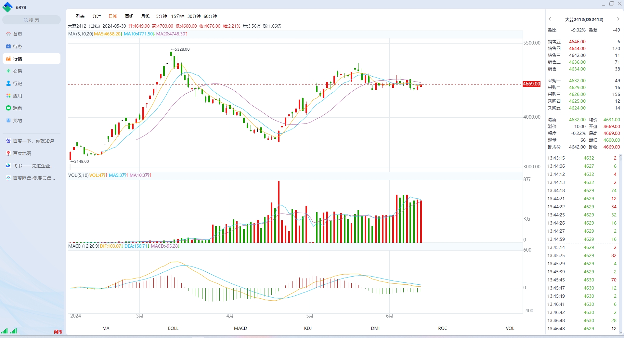
Task: Open the 待办 to-do sidebar icon
Action: click(x=8, y=46)
